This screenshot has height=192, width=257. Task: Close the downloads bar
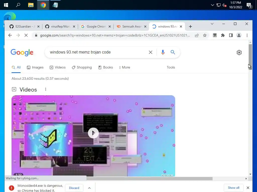(248, 188)
